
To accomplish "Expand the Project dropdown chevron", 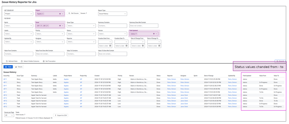I will 62,14.
